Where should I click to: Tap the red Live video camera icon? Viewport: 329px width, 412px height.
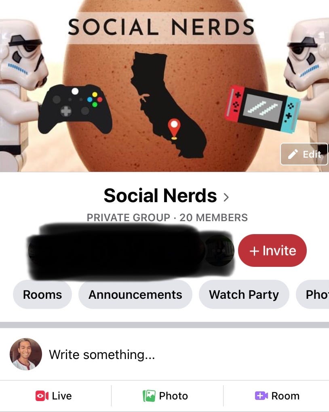pyautogui.click(x=42, y=396)
